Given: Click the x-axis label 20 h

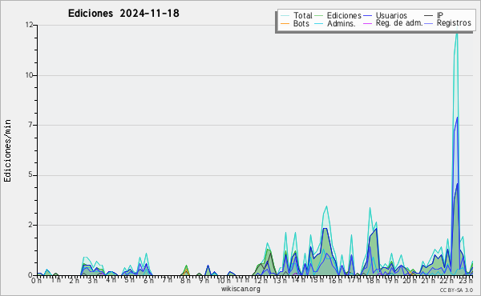Looking at the screenshot, I should point(410,280).
